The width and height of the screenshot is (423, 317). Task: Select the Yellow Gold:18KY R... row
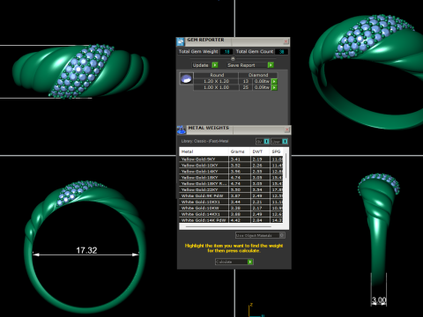(x=231, y=183)
